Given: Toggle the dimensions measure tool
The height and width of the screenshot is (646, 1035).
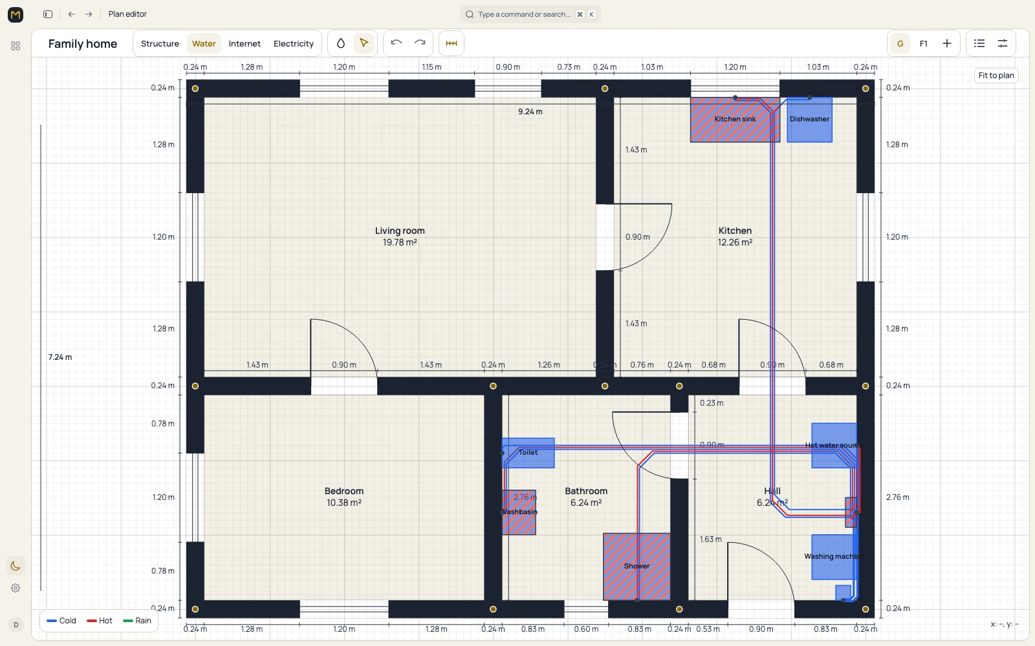Looking at the screenshot, I should (x=452, y=43).
